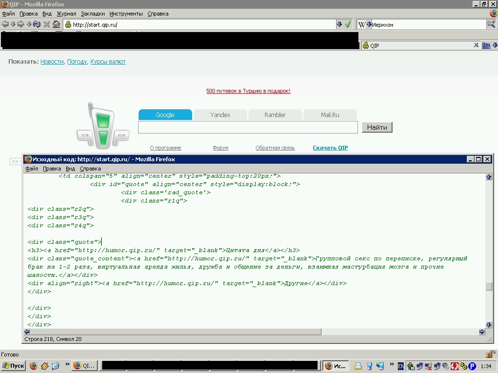This screenshot has width=498, height=373.
Task: Go back with the Back arrow button
Action: [5, 24]
